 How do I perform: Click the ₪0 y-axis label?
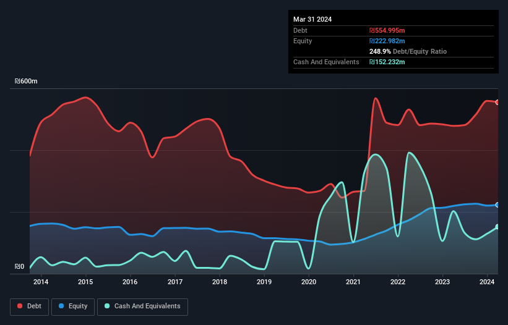click(x=19, y=266)
